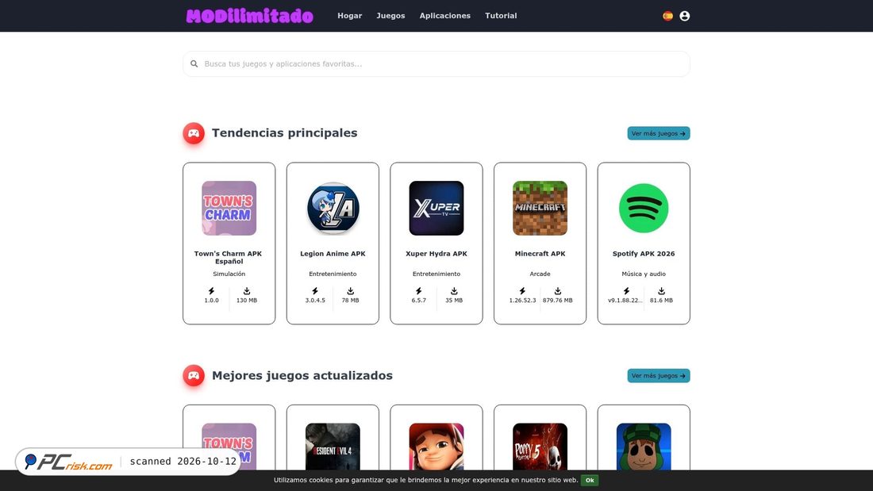Open the Legion Anime app icon

(333, 208)
